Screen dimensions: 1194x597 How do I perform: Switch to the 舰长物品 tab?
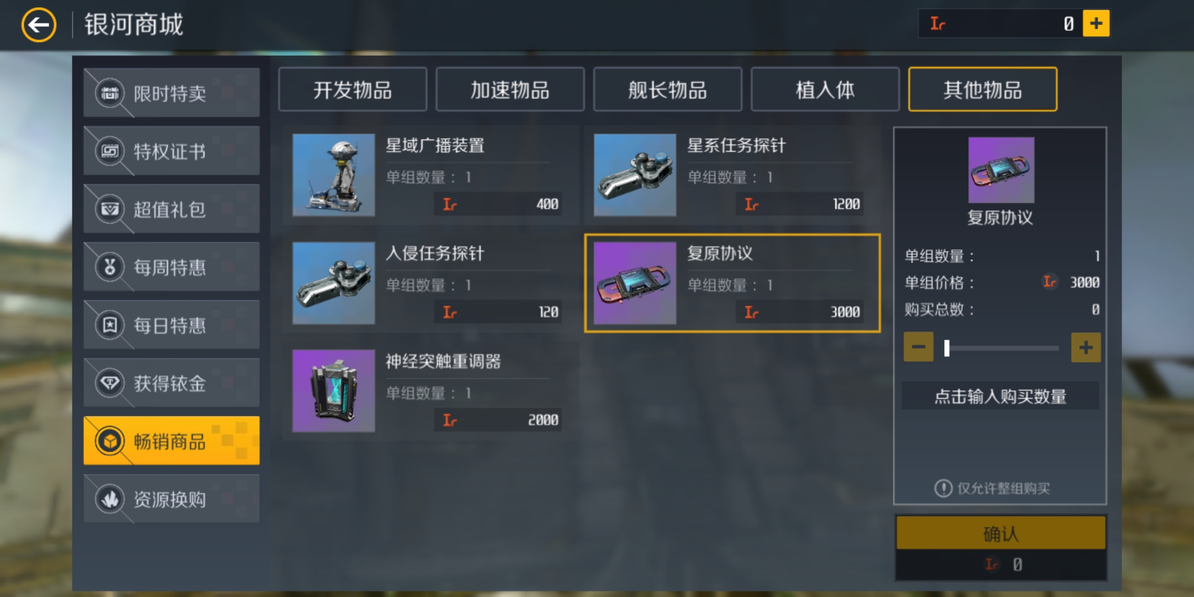668,90
